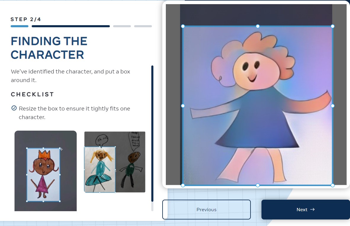The image size is (350, 226).
Task: Select the left-middle edge crop handle
Action: click(x=183, y=106)
